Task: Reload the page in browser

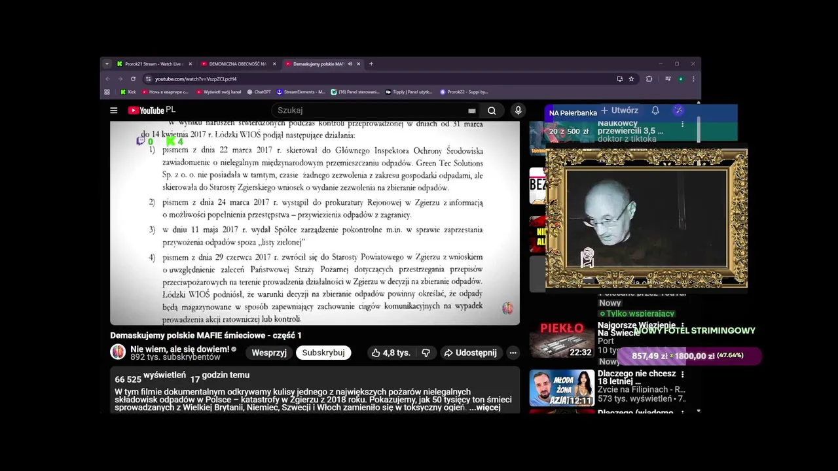Action: point(133,79)
